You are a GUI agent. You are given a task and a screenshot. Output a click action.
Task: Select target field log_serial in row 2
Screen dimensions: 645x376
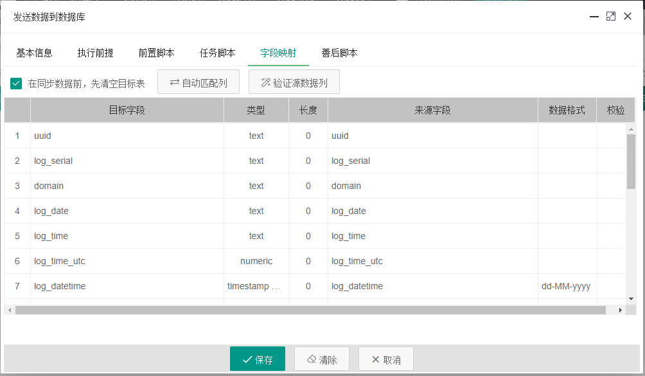(x=127, y=161)
